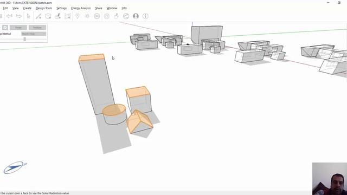Click the solar analysis slider handle
Screen dimensions: 347x195
click(x=24, y=39)
